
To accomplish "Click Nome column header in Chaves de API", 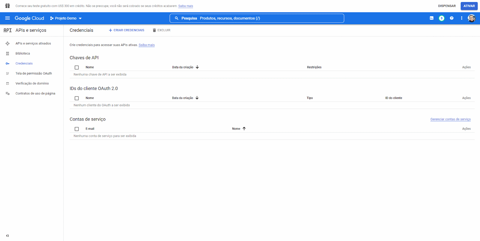I will coord(90,67).
